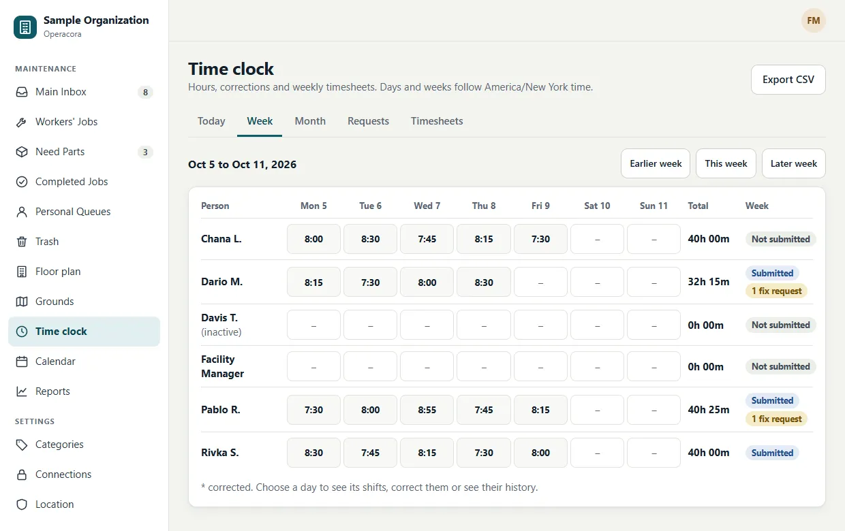Open Rivka S. Monday 8:30 cell
The image size is (845, 531).
tap(313, 453)
